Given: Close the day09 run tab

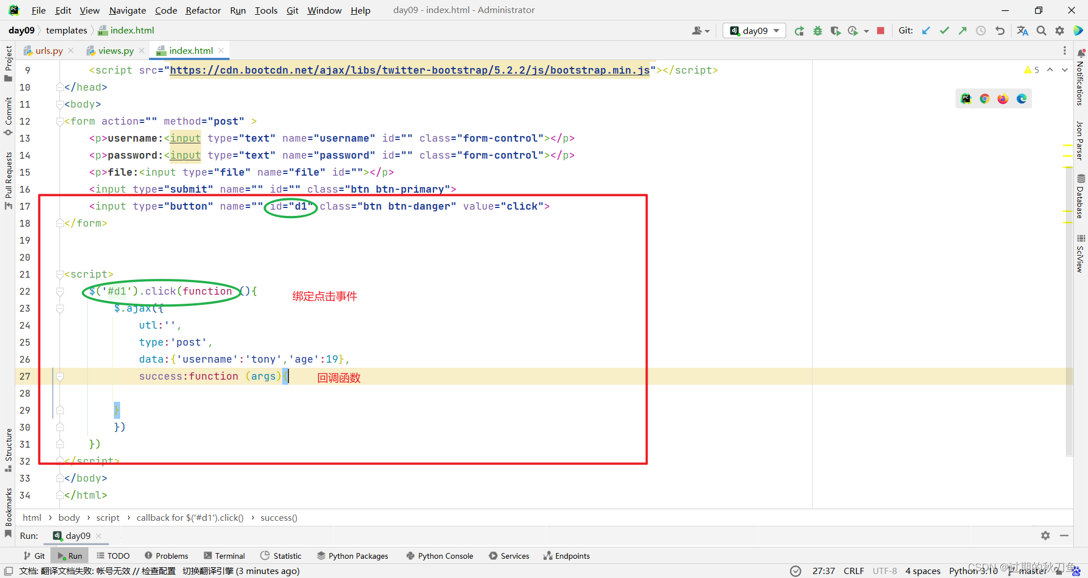Looking at the screenshot, I should [99, 535].
